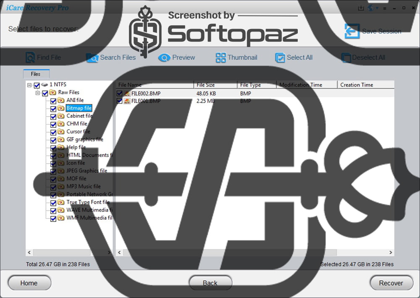Sort by Modification Time column header
The height and width of the screenshot is (298, 420).
click(307, 85)
